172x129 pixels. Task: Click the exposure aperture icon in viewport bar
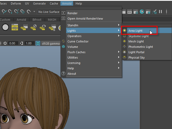click(x=5, y=43)
